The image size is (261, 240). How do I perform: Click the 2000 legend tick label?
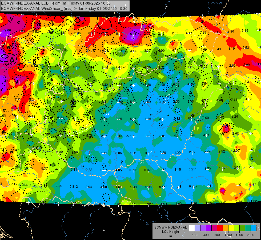pos(250,235)
